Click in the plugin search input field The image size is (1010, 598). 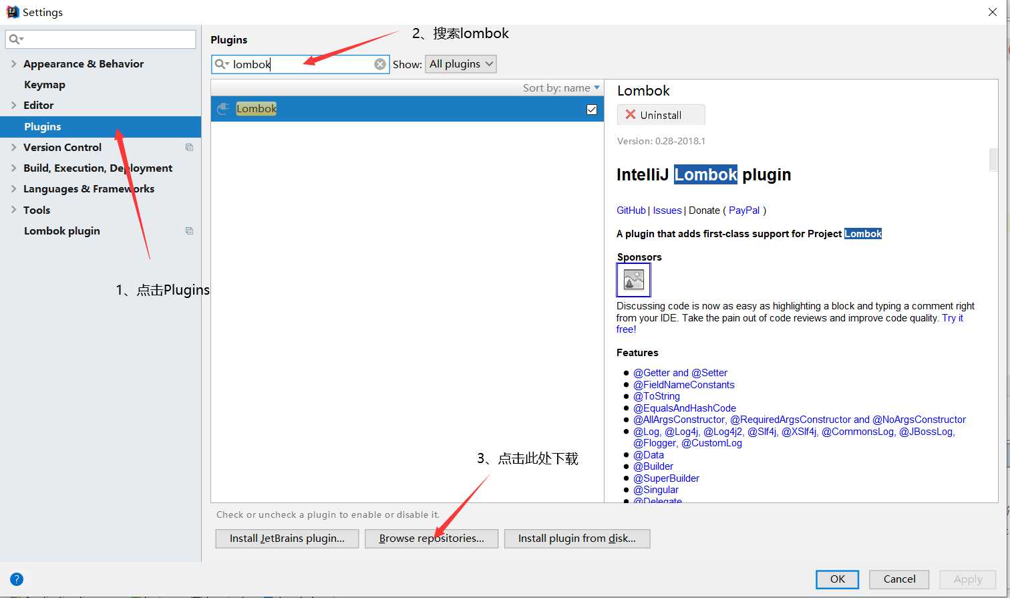tap(301, 64)
